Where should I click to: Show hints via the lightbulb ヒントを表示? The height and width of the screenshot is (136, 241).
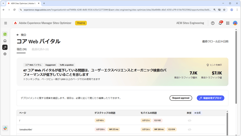click(214, 65)
